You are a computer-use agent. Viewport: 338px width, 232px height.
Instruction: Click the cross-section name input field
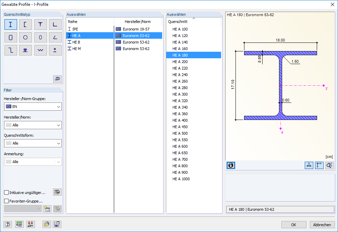pyautogui.click(x=280, y=209)
